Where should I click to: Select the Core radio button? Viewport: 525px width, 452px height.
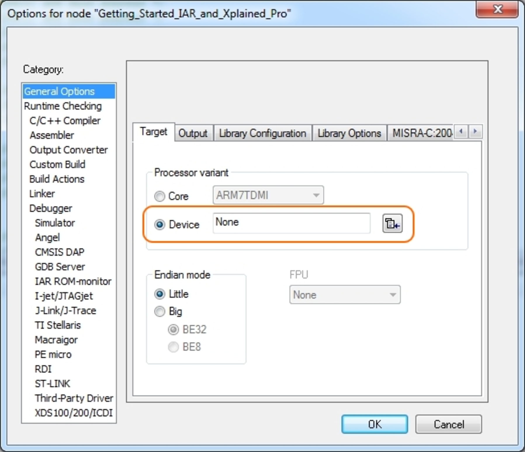click(x=160, y=196)
